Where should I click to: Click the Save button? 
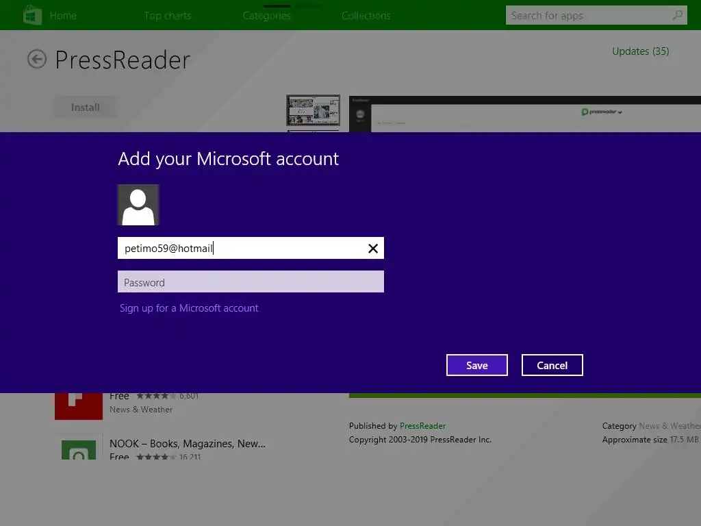[x=477, y=366]
